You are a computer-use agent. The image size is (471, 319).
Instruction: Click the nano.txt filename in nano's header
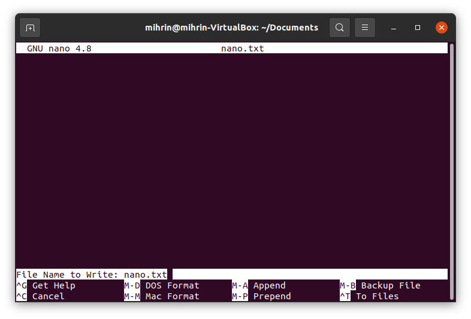(242, 48)
